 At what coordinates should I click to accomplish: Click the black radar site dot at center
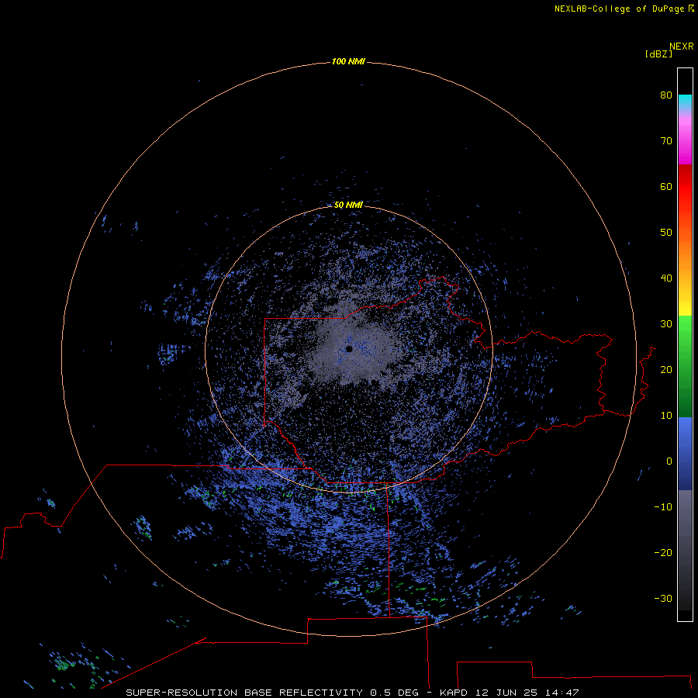(349, 349)
